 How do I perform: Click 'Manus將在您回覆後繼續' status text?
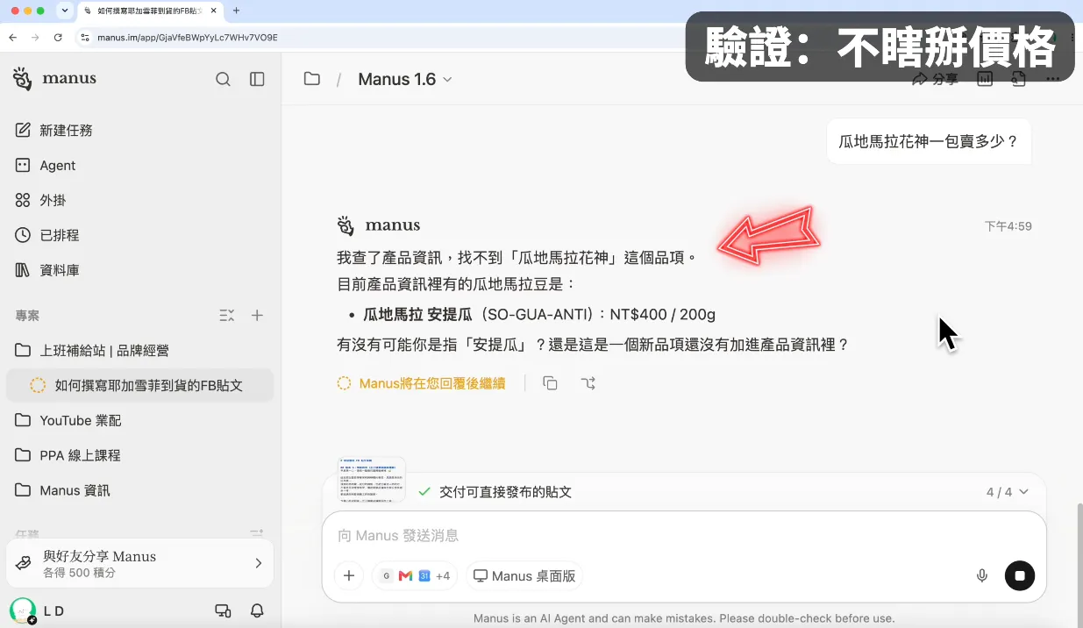(x=432, y=383)
